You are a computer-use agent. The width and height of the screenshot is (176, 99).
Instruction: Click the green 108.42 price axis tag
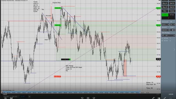coord(158,25)
